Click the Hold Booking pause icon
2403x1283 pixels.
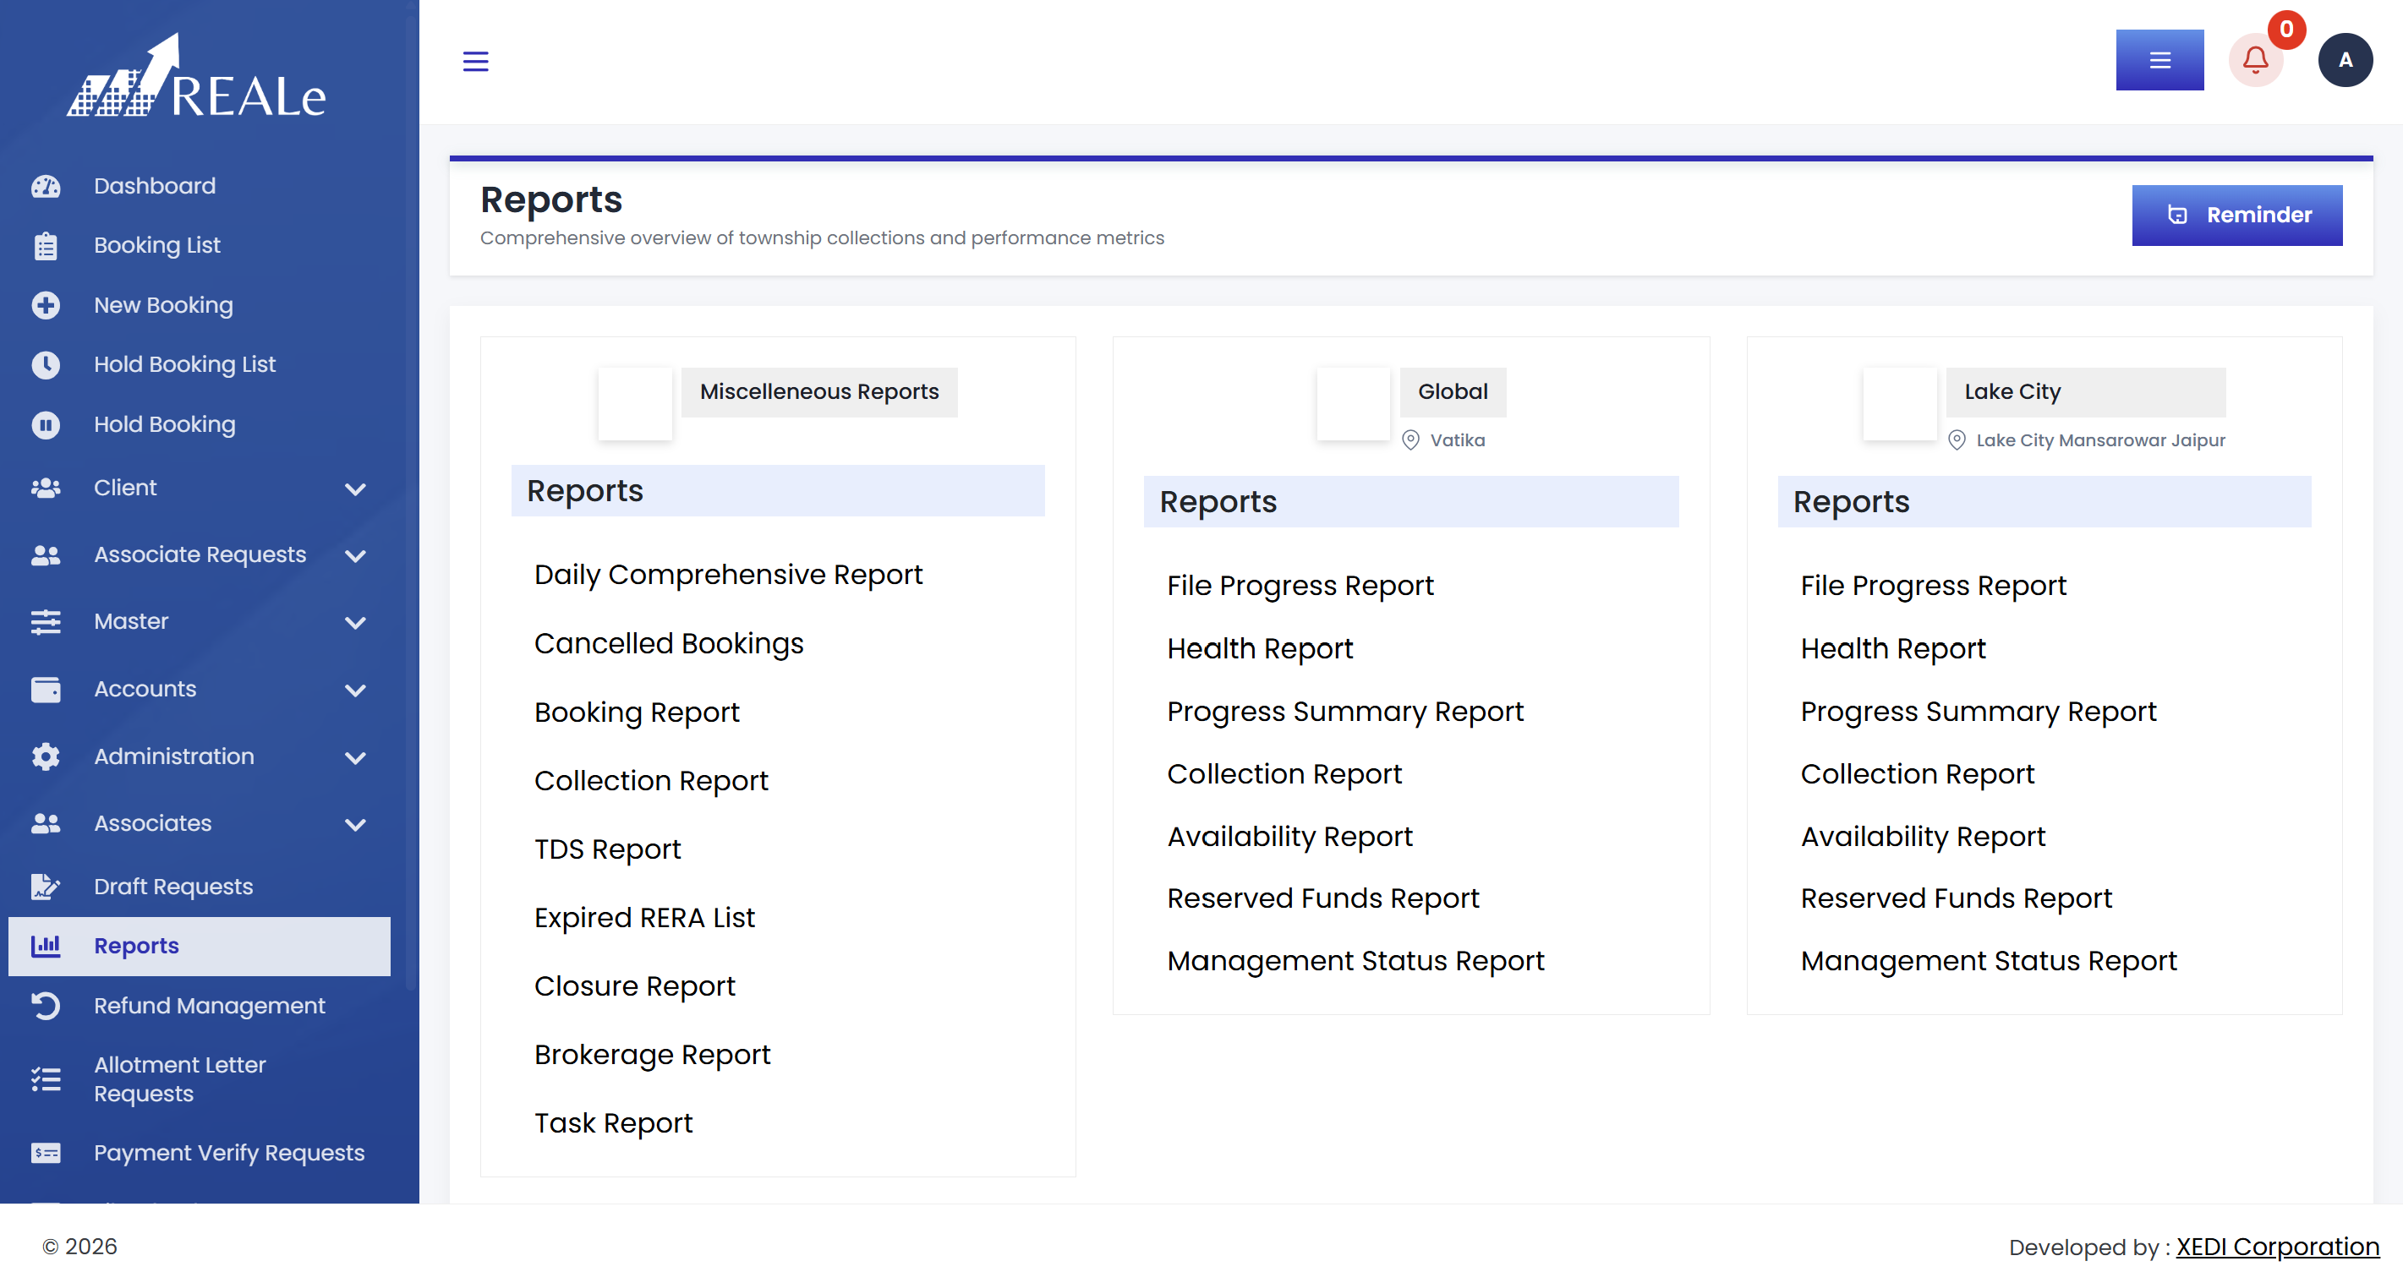click(x=46, y=425)
